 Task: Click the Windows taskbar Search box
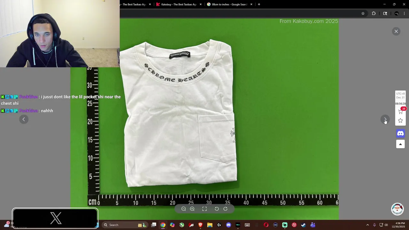pyautogui.click(x=125, y=225)
